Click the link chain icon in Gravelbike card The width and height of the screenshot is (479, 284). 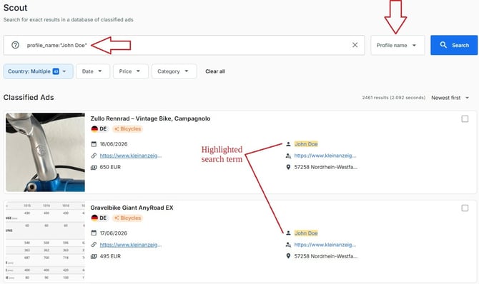[94, 245]
